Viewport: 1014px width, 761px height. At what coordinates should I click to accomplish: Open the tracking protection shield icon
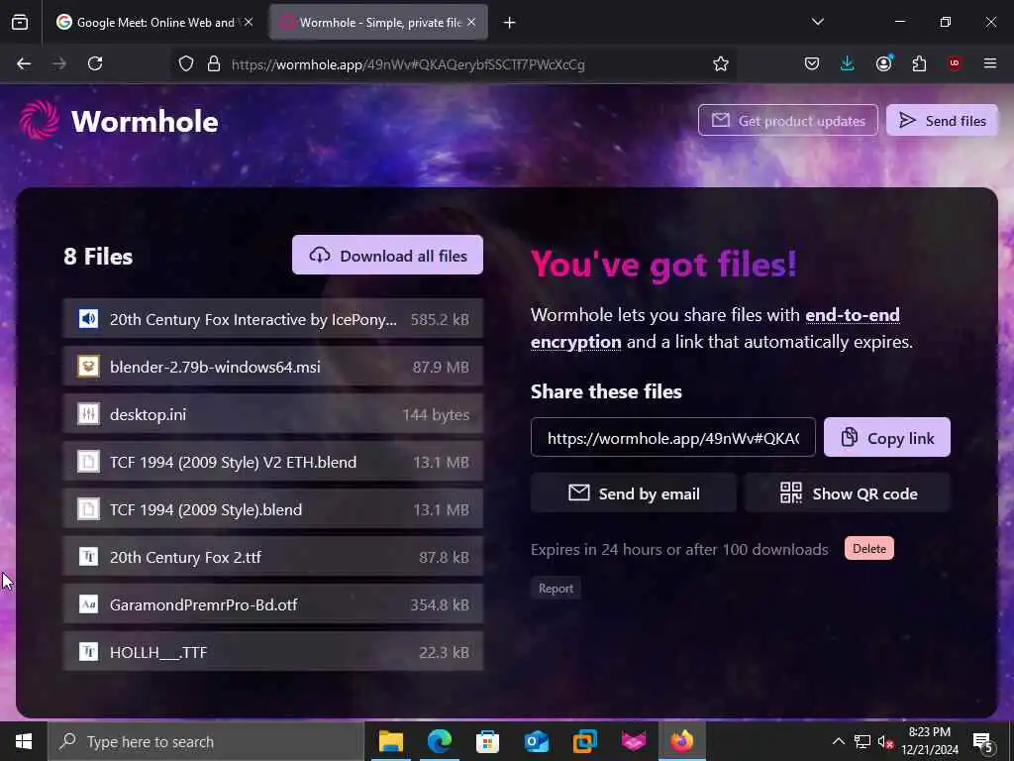click(186, 63)
